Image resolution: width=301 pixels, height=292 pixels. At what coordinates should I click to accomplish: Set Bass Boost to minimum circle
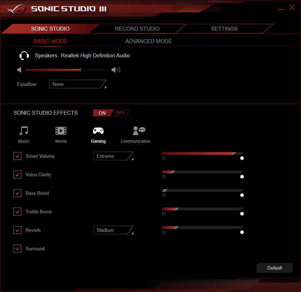click(x=164, y=195)
